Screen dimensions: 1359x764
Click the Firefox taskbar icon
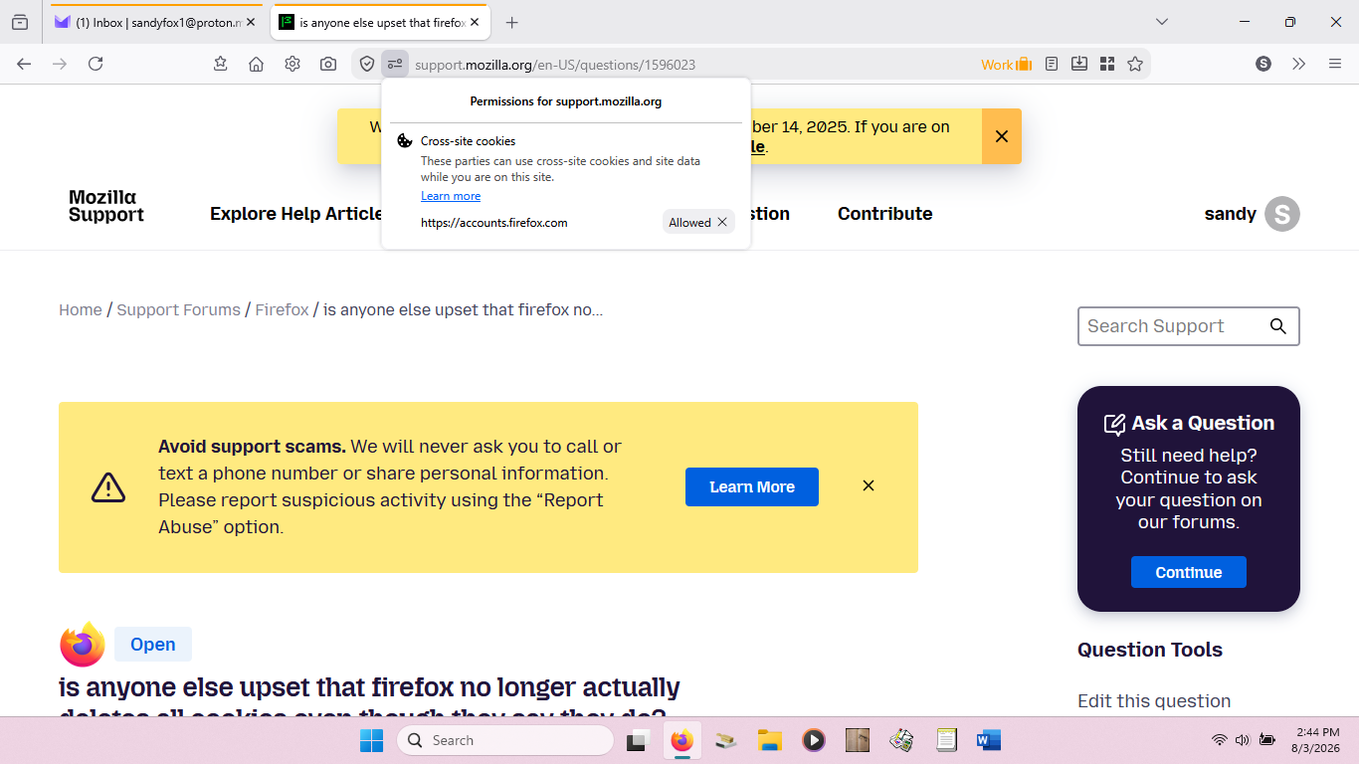click(681, 740)
